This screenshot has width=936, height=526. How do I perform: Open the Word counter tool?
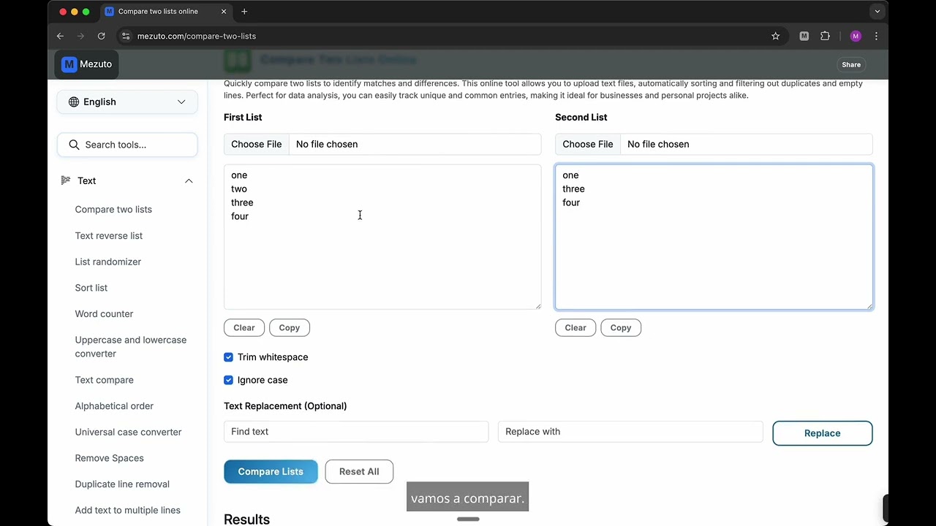pos(104,314)
